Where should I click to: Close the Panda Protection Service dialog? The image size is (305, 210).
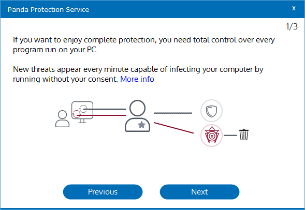click(x=294, y=8)
